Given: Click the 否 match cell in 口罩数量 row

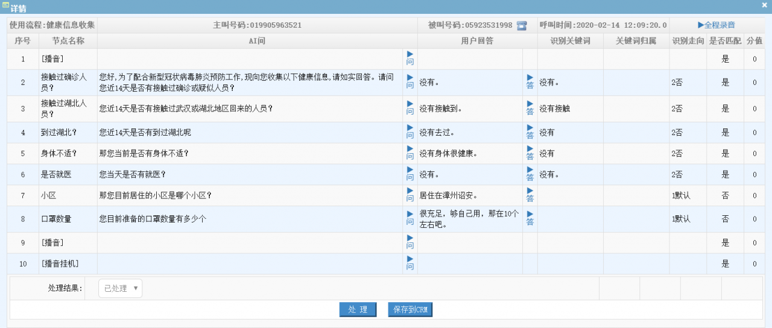Looking at the screenshot, I should point(725,219).
